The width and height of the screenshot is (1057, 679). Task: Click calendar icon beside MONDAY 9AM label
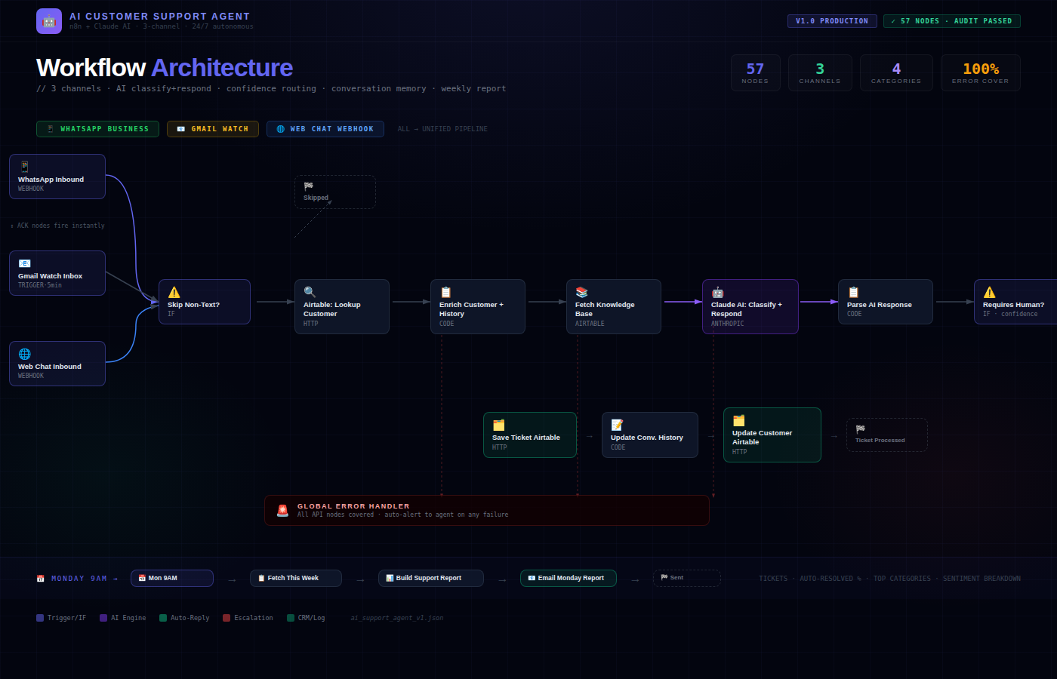coord(41,579)
